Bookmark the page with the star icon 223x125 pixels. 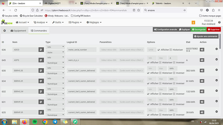139,10
